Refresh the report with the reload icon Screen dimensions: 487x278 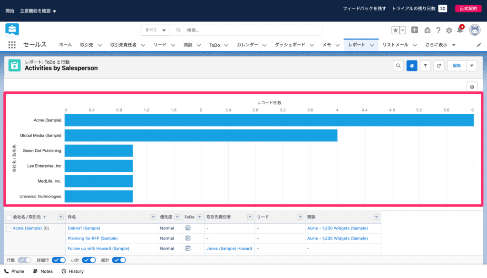439,66
